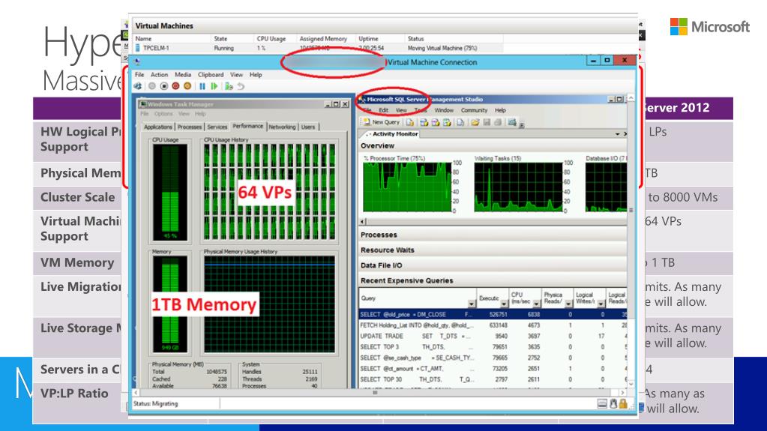Open View menu in Virtual Machine Connection
Image resolution: width=767 pixels, height=431 pixels.
(x=237, y=75)
